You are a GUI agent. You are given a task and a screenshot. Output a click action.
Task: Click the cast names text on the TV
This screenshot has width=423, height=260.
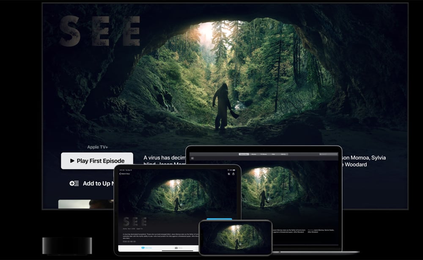click(x=364, y=161)
